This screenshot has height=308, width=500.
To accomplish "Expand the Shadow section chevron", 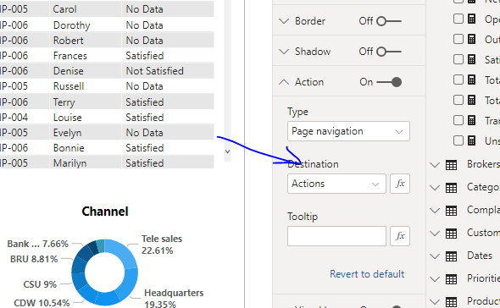I will tap(284, 52).
